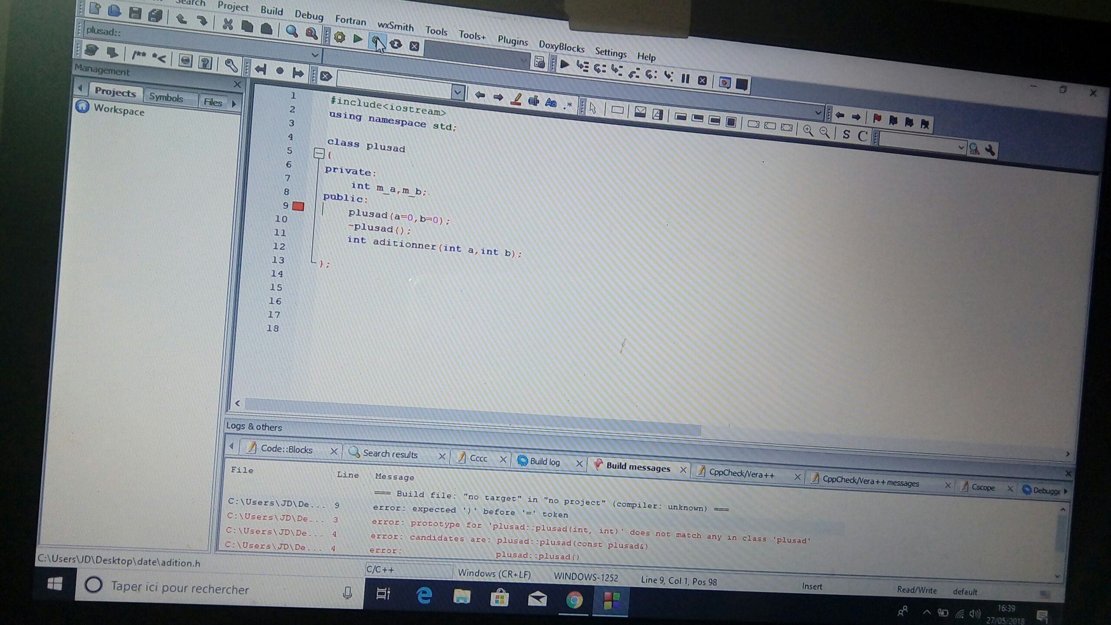Open Chrome from the Windows taskbar
The width and height of the screenshot is (1111, 625).
pos(574,600)
